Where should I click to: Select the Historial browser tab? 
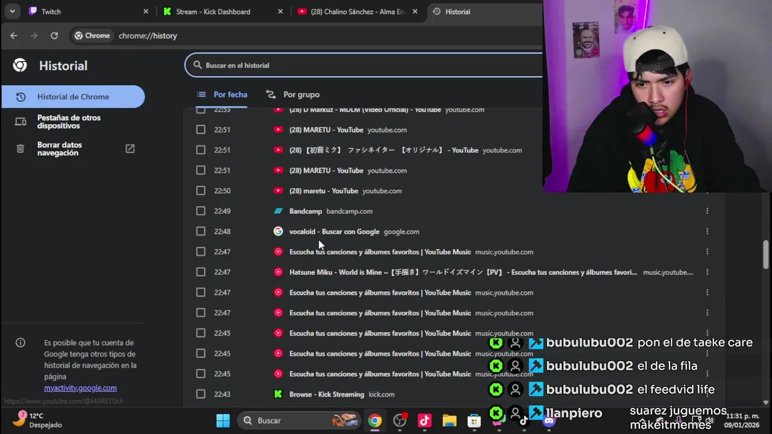click(486, 11)
